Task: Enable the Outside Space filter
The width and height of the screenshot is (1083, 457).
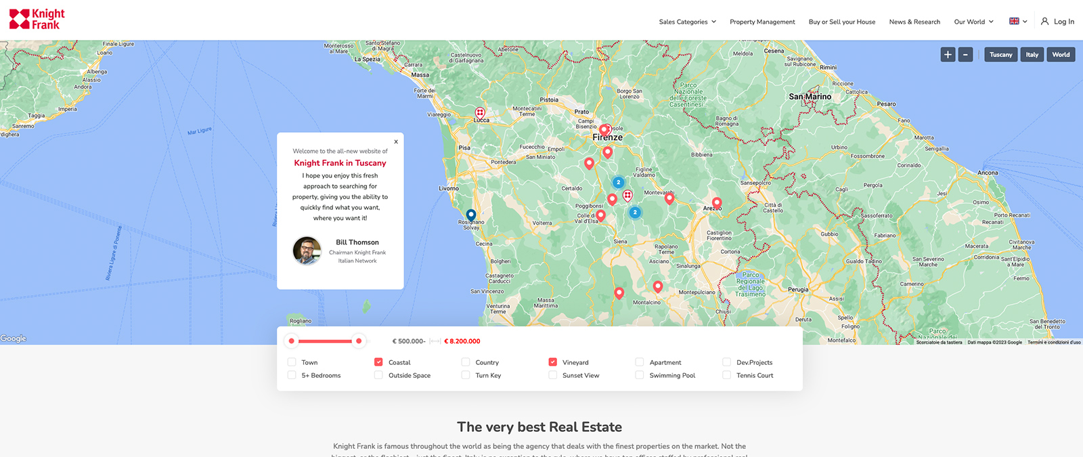Action: coord(378,375)
